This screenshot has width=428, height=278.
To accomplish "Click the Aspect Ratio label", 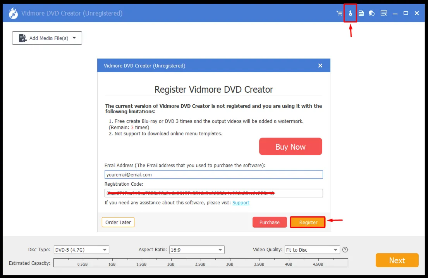I will [x=153, y=250].
